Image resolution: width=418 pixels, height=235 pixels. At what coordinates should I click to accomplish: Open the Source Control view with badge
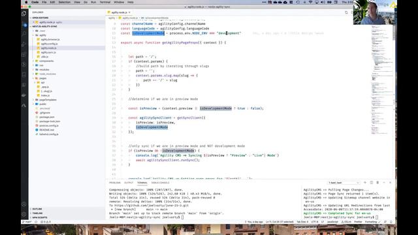click(24, 24)
